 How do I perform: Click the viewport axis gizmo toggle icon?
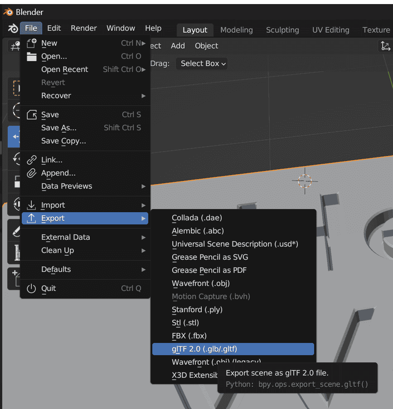(x=385, y=46)
